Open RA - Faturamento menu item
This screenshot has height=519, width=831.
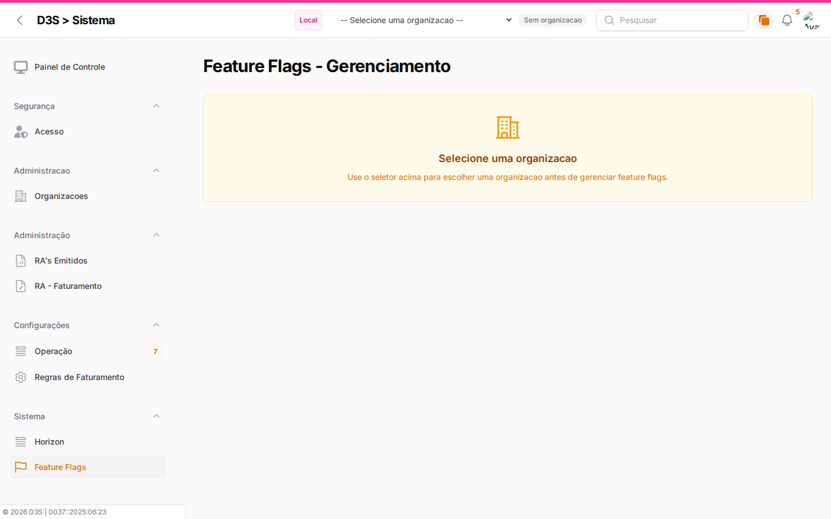[x=88, y=286]
